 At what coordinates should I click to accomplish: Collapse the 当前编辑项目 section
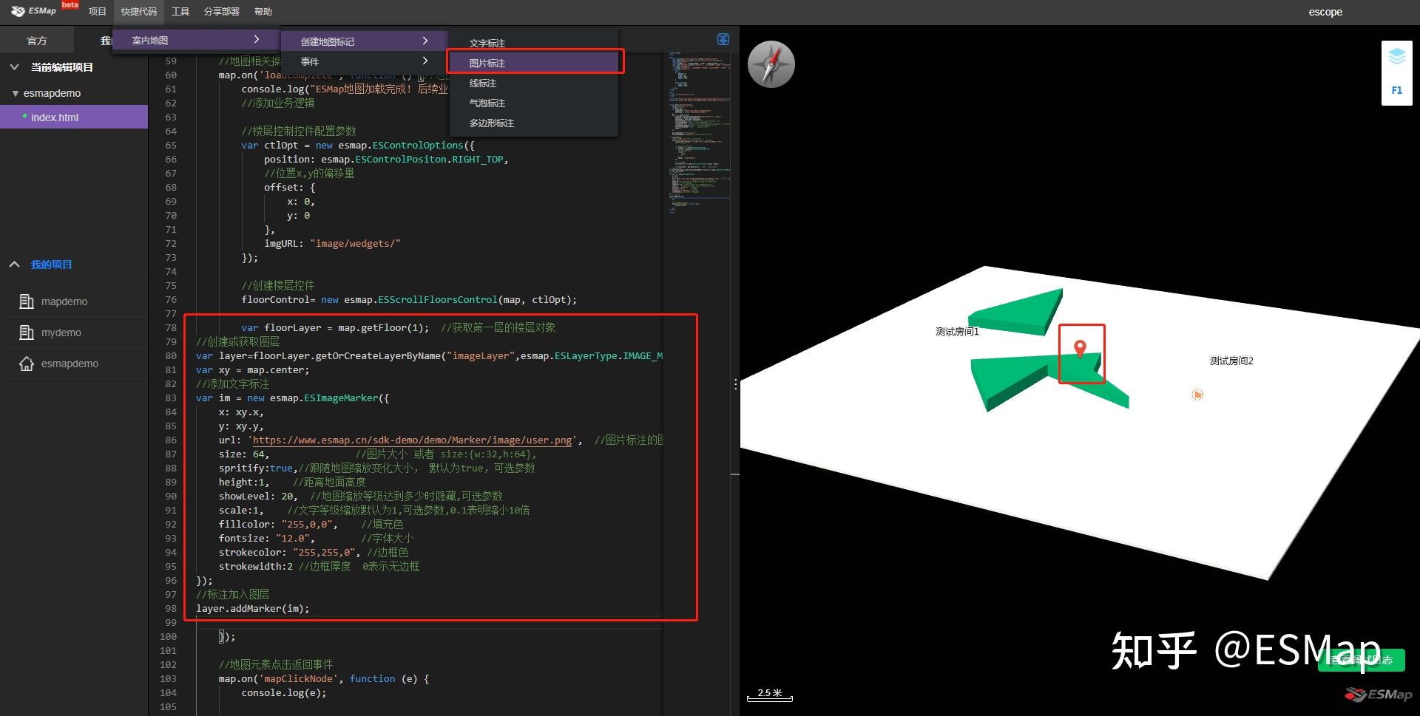pyautogui.click(x=14, y=67)
